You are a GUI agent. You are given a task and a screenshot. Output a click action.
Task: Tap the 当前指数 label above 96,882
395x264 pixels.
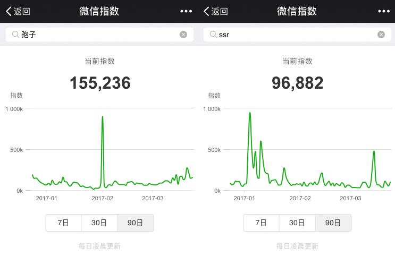click(x=298, y=61)
